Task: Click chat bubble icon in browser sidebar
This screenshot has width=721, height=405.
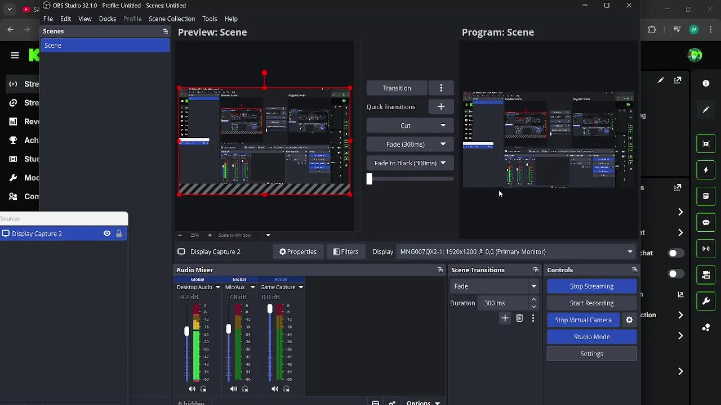Action: 706,222
